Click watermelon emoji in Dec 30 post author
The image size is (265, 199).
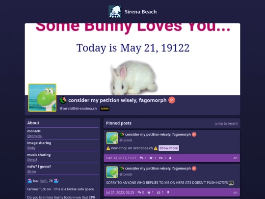coord(122,134)
